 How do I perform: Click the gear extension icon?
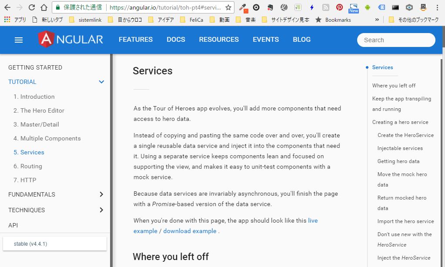pyautogui.click(x=256, y=7)
